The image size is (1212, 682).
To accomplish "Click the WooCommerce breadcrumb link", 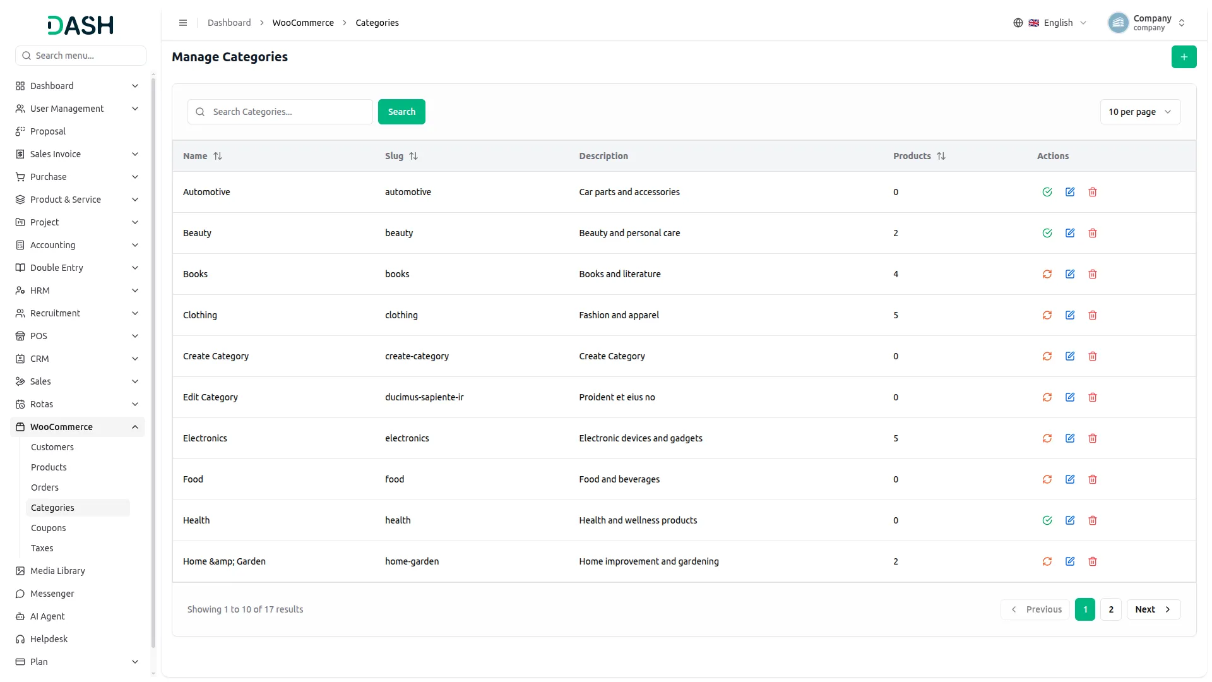I will coord(303,23).
